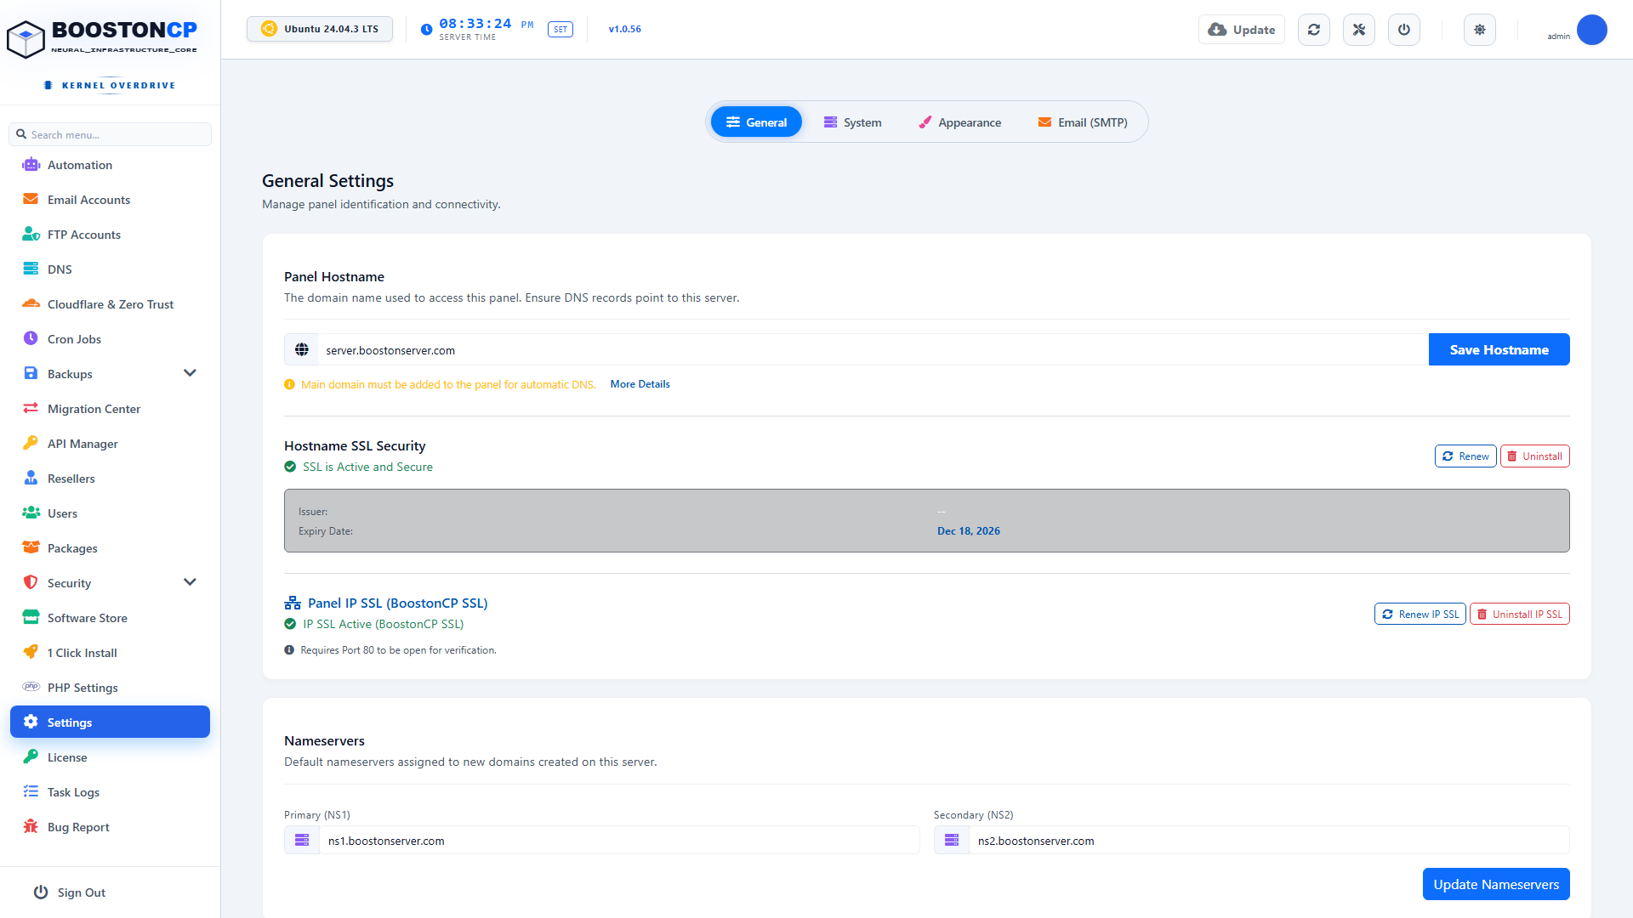
Task: Toggle the theme sun icon button
Action: point(1480,30)
